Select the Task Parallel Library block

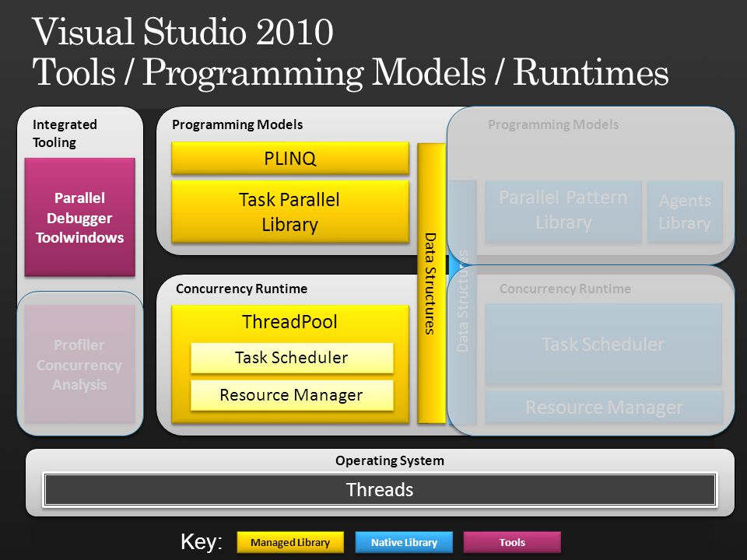[290, 212]
